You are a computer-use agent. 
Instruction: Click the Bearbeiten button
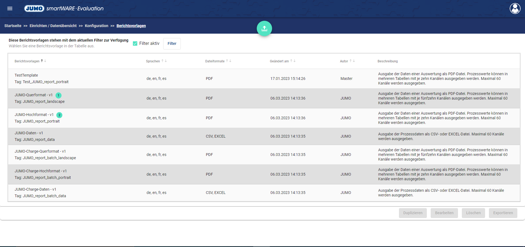(x=444, y=213)
